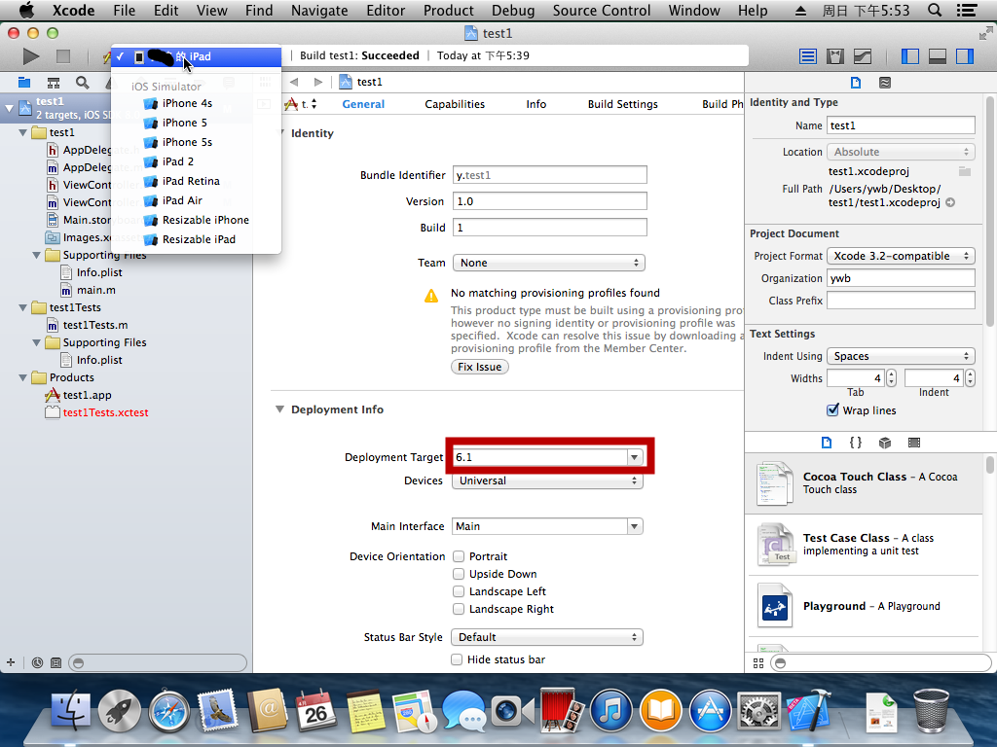Show the Quick Help inspector

884,83
